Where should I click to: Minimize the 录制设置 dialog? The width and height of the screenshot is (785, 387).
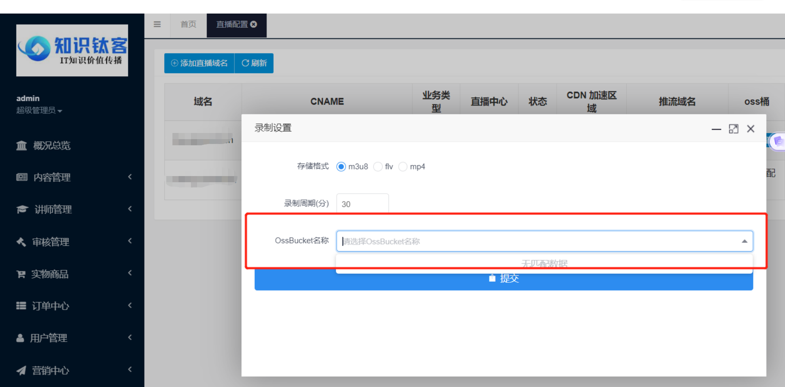pyautogui.click(x=716, y=129)
